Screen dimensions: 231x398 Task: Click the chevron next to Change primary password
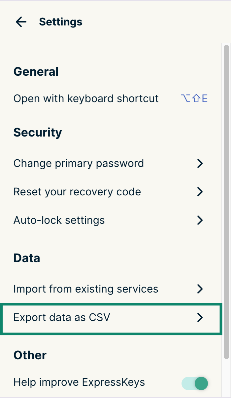199,163
